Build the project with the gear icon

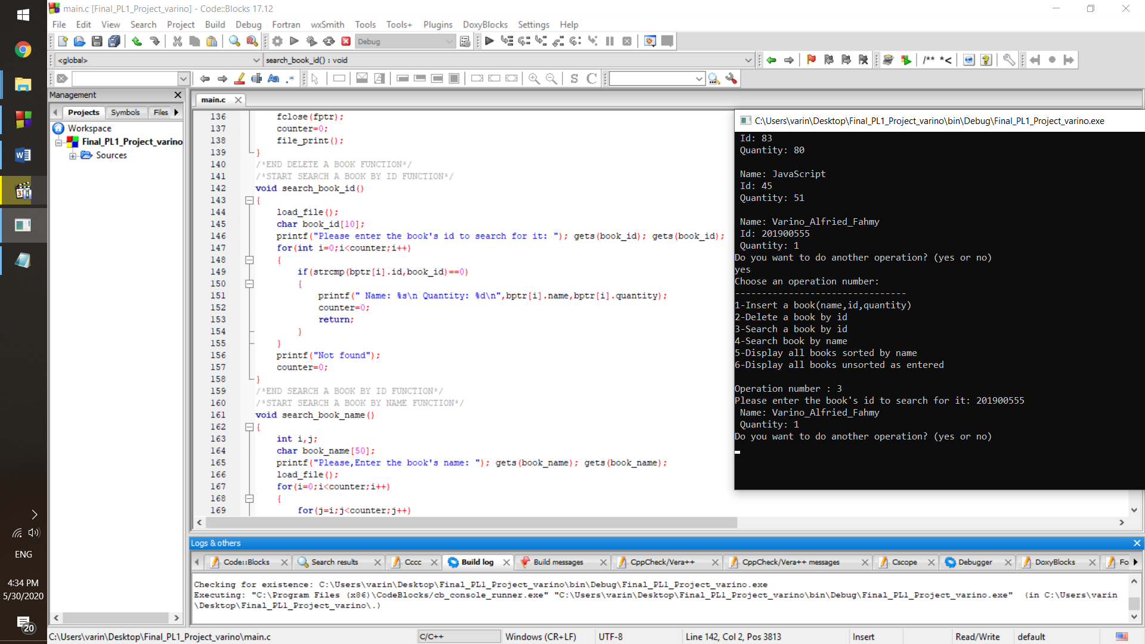[x=277, y=41]
